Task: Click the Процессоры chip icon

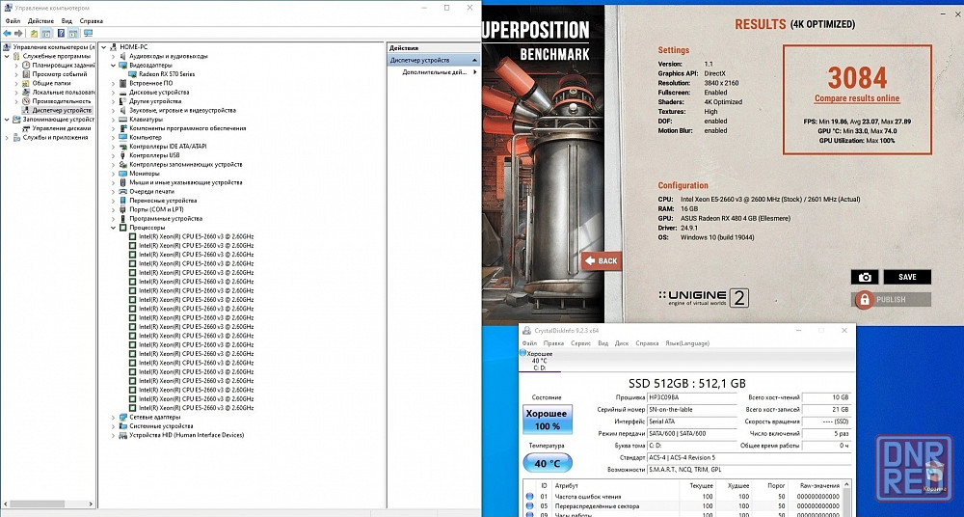Action: coord(123,227)
